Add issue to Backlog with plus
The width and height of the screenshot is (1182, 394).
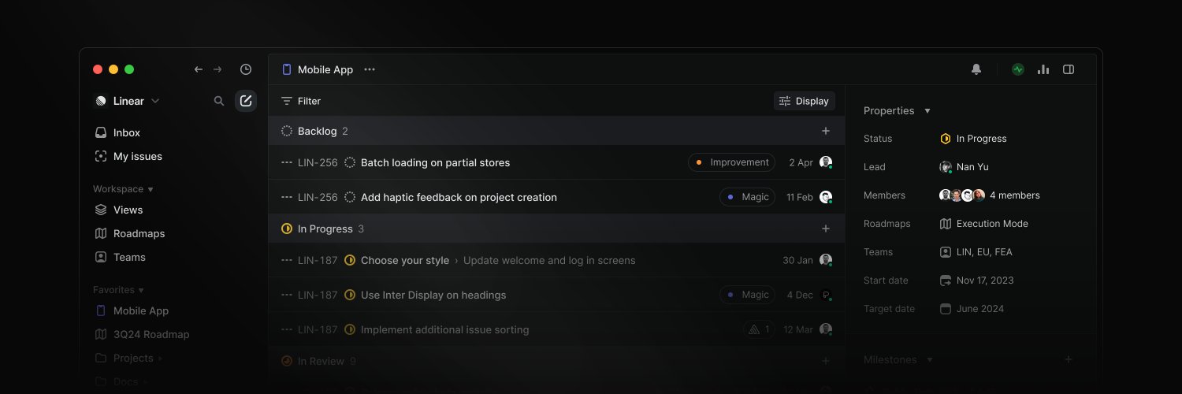pyautogui.click(x=826, y=131)
